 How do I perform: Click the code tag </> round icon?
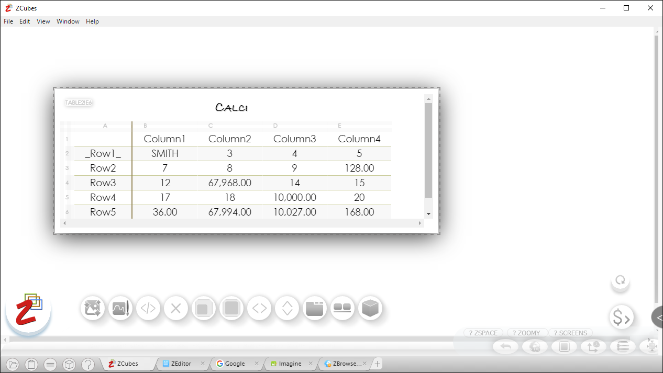pos(148,308)
